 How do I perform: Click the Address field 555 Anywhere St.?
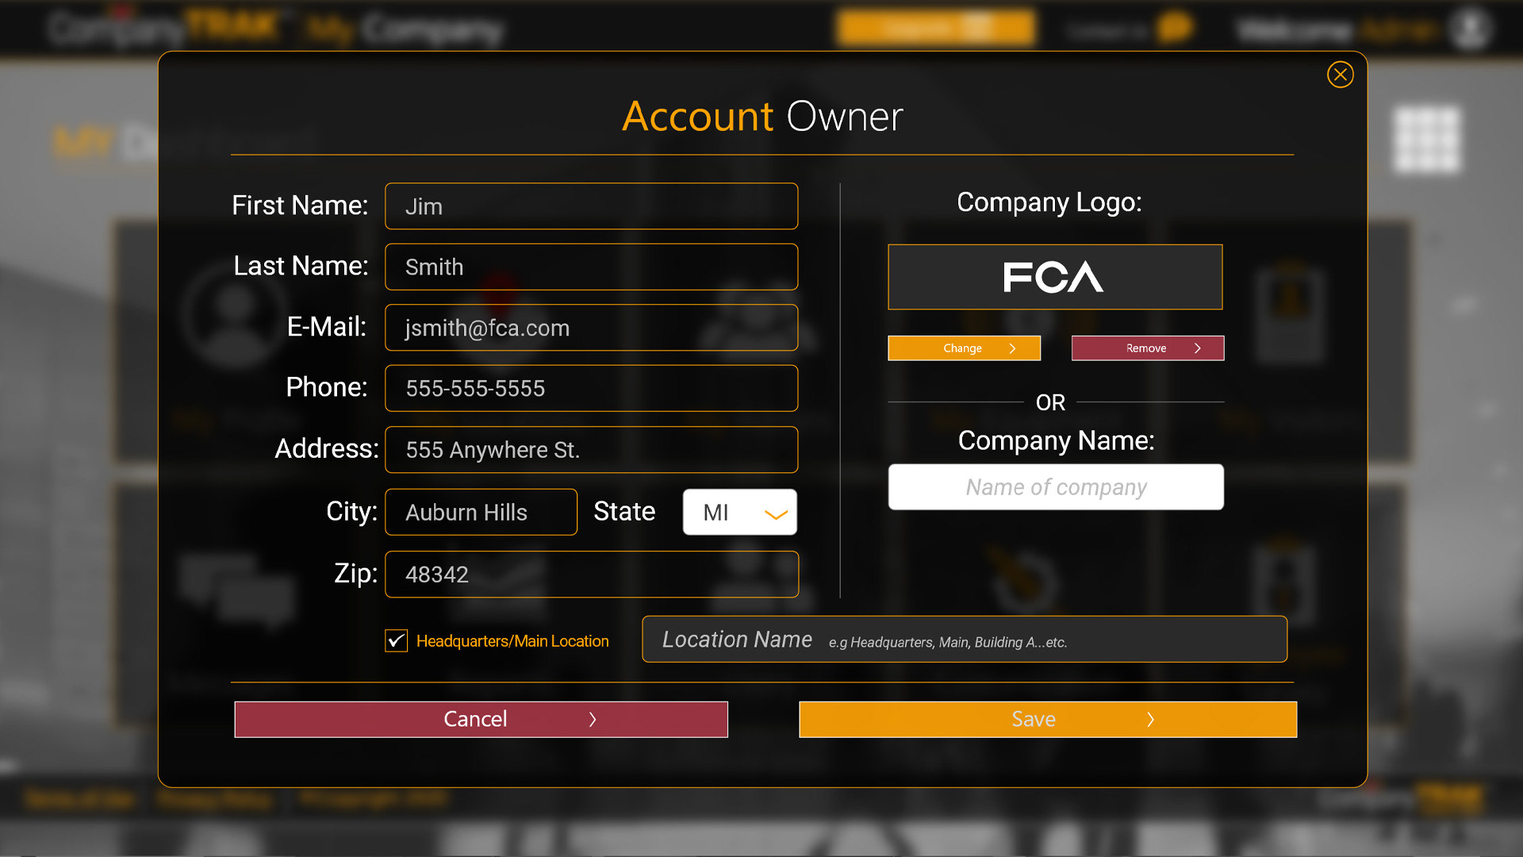click(591, 450)
